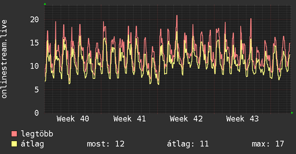Click the 'max: 17' statistic
Image resolution: width=296 pixels, height=154 pixels.
pos(268,144)
